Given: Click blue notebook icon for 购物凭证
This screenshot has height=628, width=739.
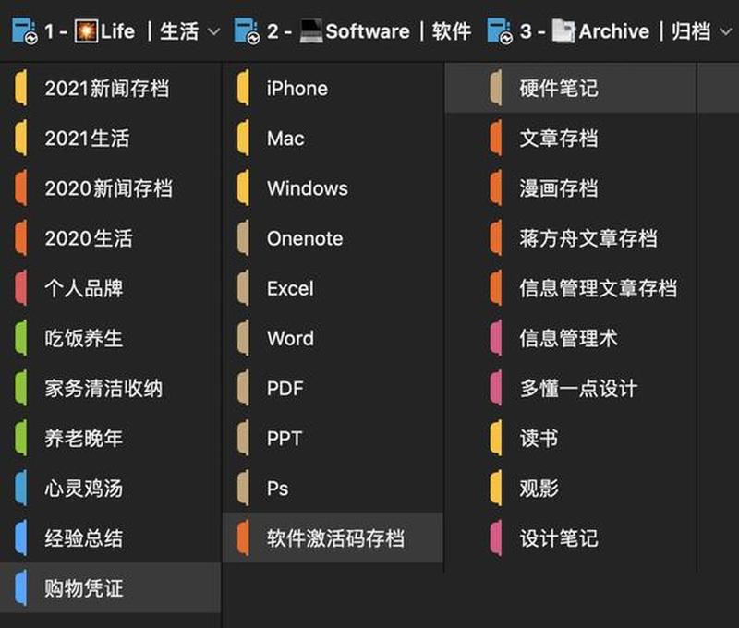Looking at the screenshot, I should pos(20,588).
